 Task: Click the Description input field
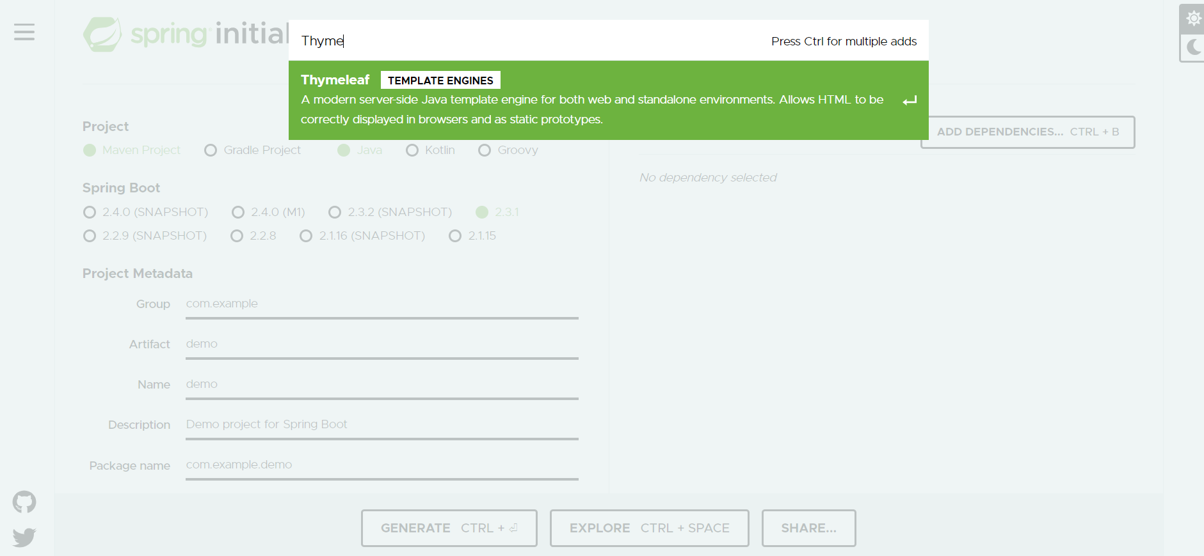tap(382, 425)
